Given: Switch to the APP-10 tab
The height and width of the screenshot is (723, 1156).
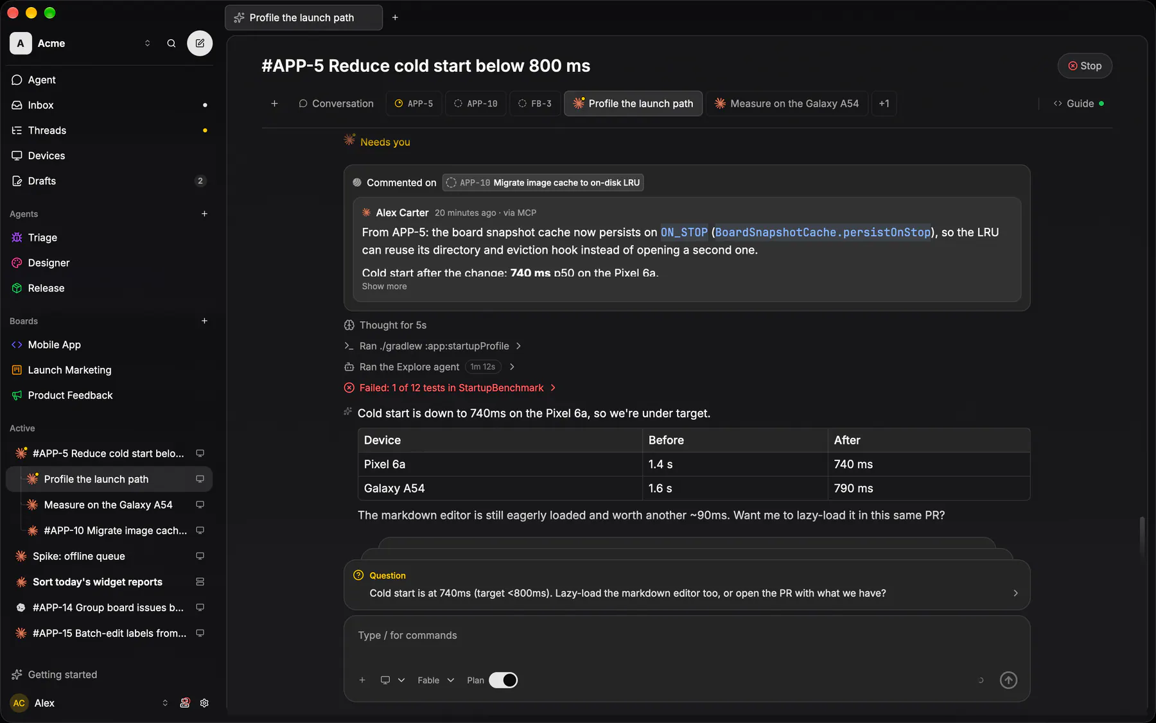Looking at the screenshot, I should pyautogui.click(x=476, y=103).
